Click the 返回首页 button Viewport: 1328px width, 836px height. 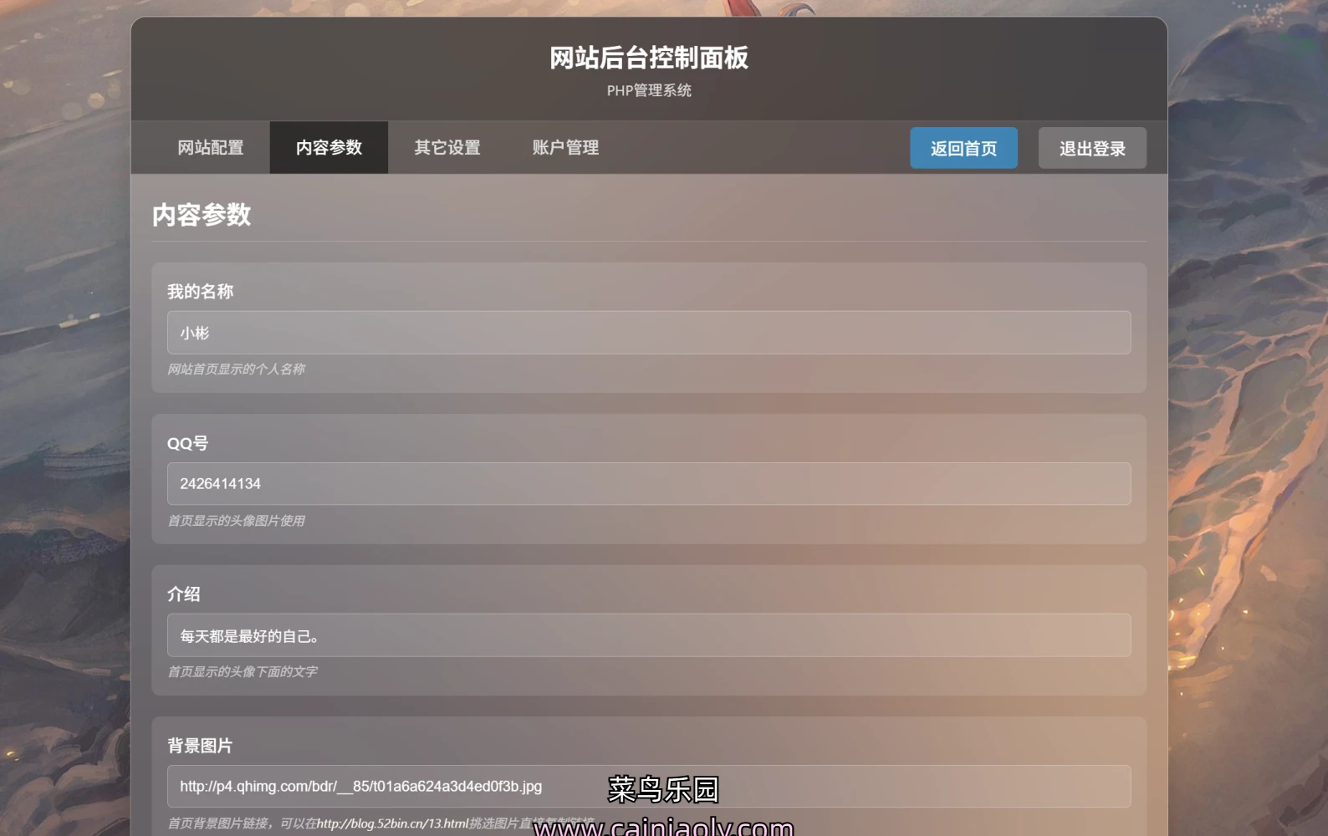[963, 149]
